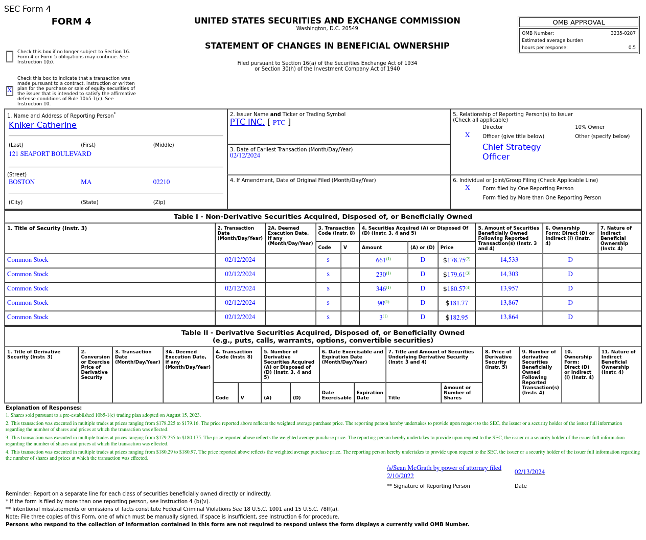The width and height of the screenshot is (646, 540).
Task: Click the beneficially owned amount 14,303
Action: tap(509, 274)
